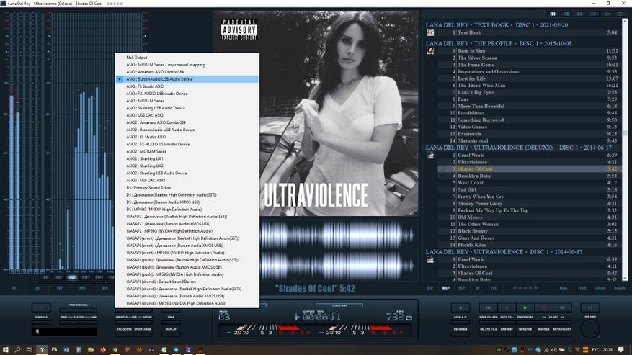Open the Console button
This screenshot has width=632, height=355.
(41, 322)
